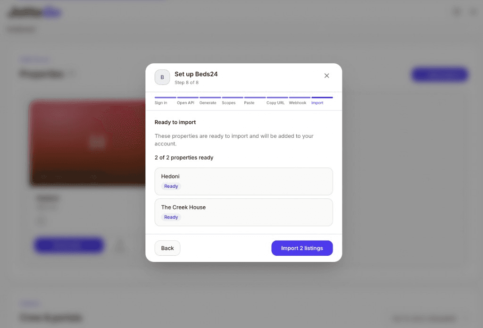The image size is (483, 328).
Task: Click the Ready badge under The Creek House
Action: pos(171,217)
